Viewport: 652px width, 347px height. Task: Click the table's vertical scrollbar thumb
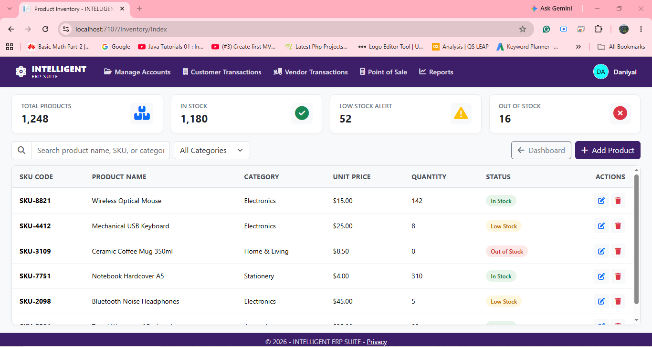pos(636,239)
